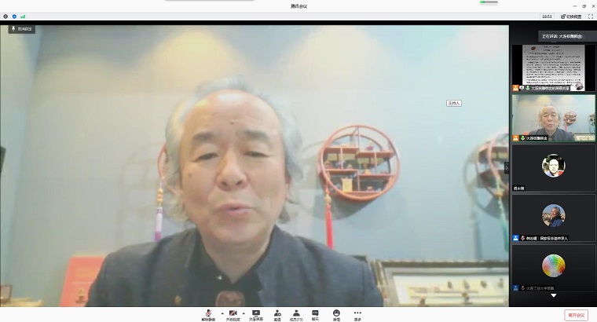The width and height of the screenshot is (597, 322).
Task: Open the meeting info icon at top left
Action: (5, 16)
